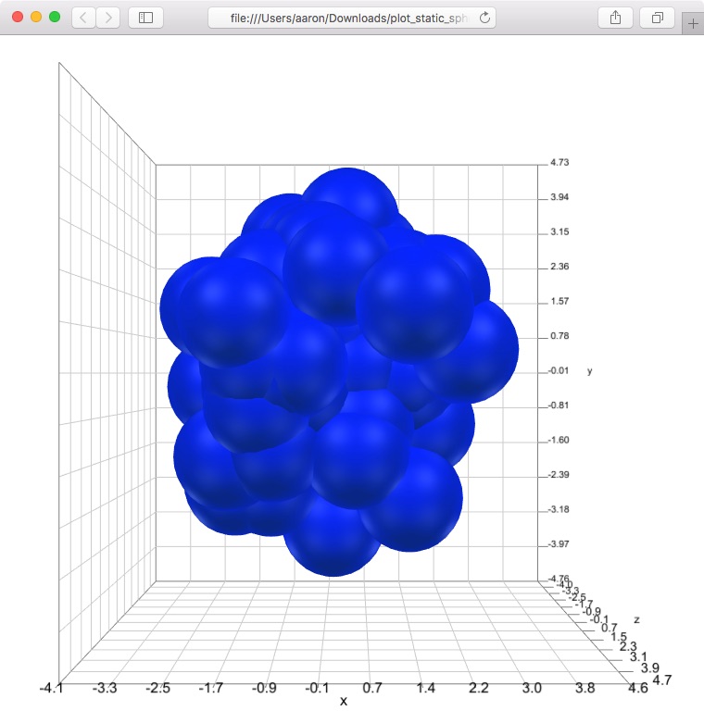Click y-axis tick value -2.39
This screenshot has width=704, height=711.
pos(559,474)
